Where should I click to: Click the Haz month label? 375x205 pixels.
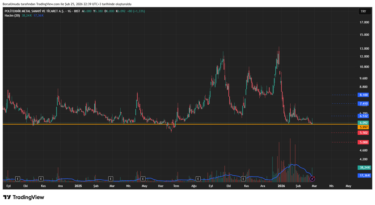[161, 186]
